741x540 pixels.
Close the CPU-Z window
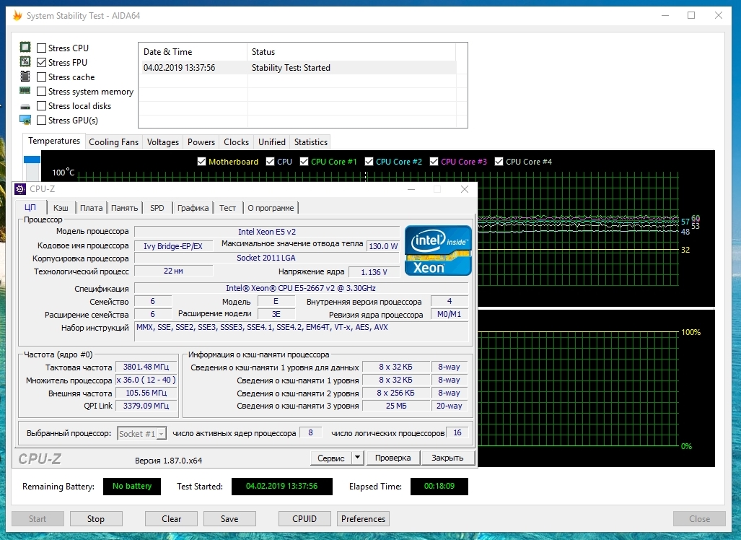coord(465,189)
